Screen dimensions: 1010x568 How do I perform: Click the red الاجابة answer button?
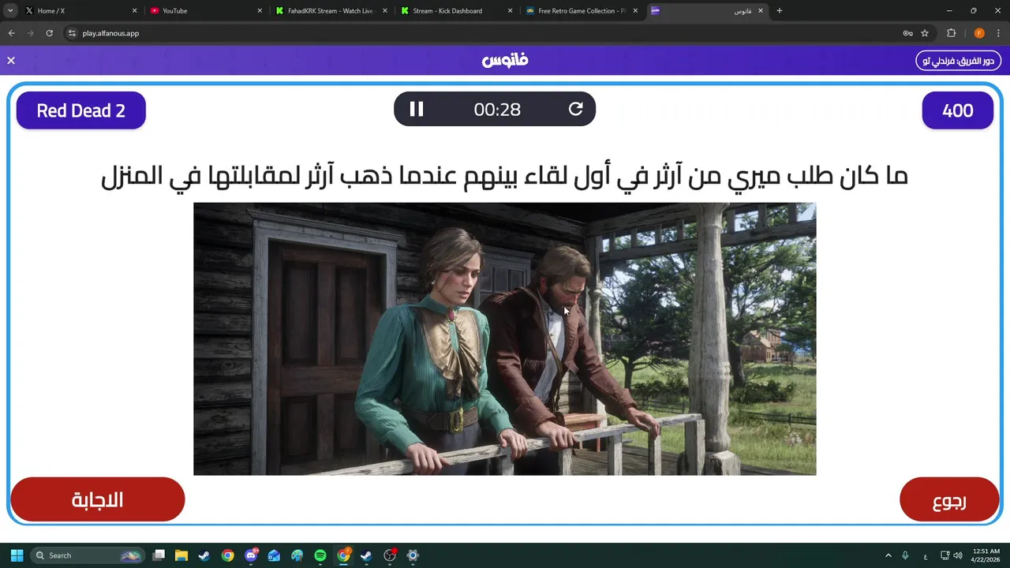pos(98,499)
